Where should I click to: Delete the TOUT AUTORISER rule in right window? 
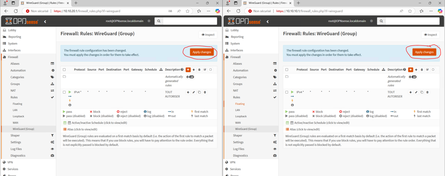427,92
